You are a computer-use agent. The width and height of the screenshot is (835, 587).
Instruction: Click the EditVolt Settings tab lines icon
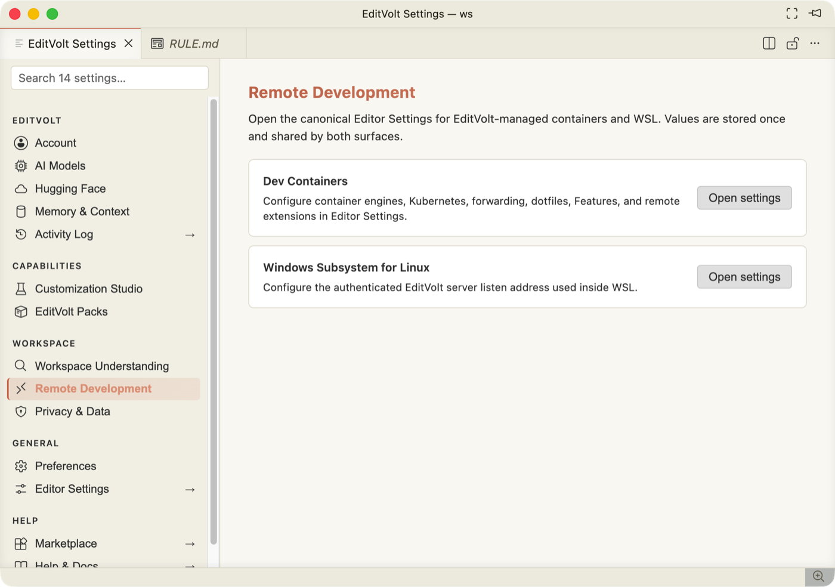tap(19, 44)
